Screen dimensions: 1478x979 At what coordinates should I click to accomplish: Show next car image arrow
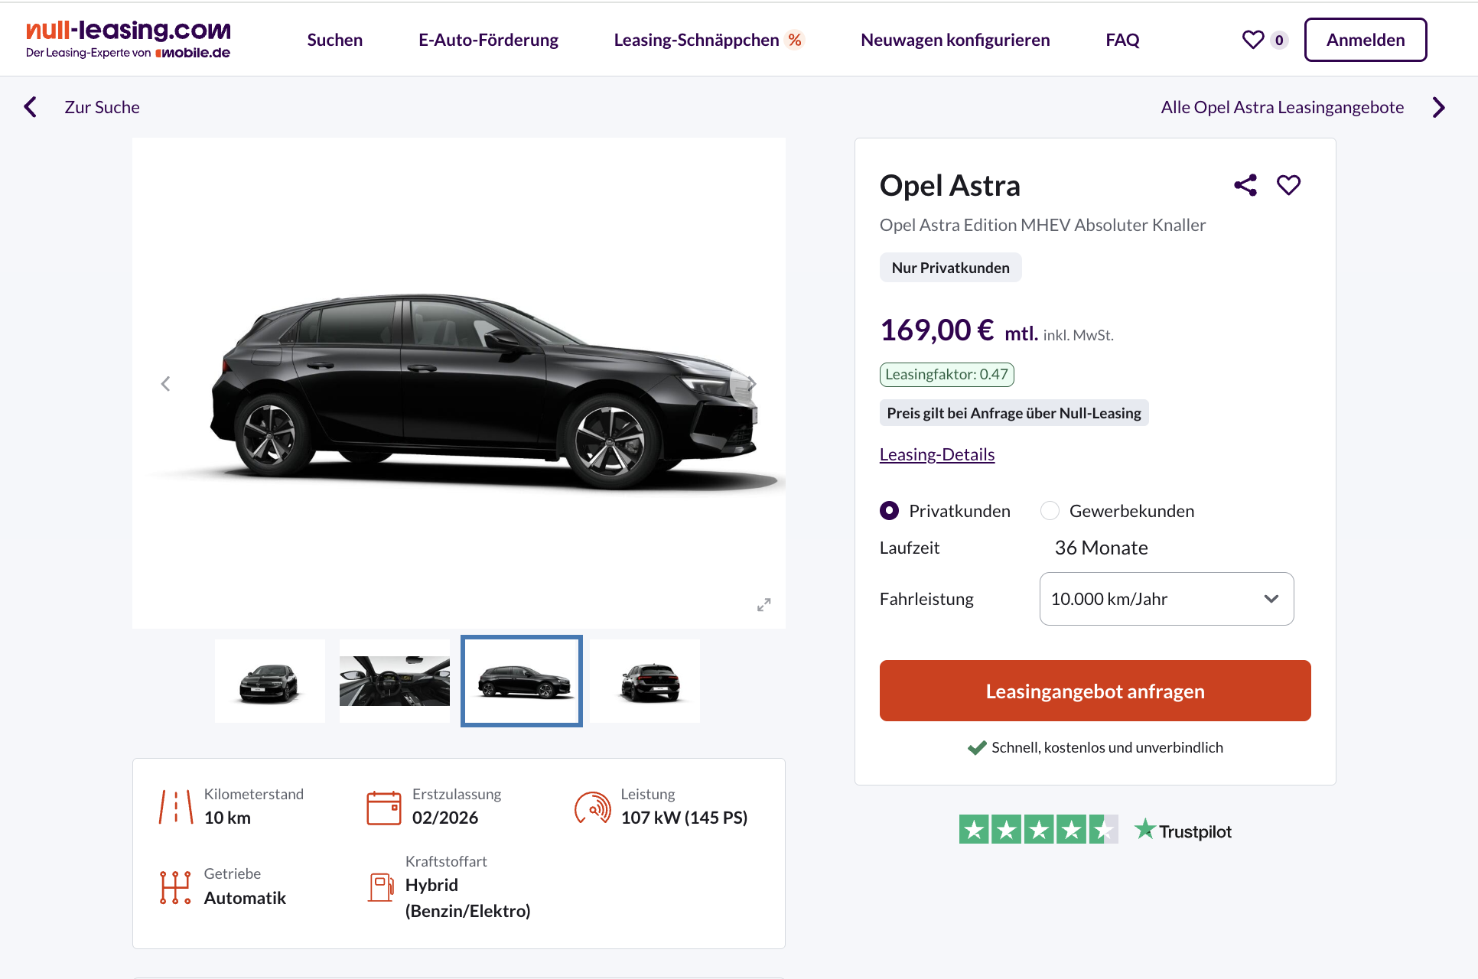pyautogui.click(x=752, y=384)
